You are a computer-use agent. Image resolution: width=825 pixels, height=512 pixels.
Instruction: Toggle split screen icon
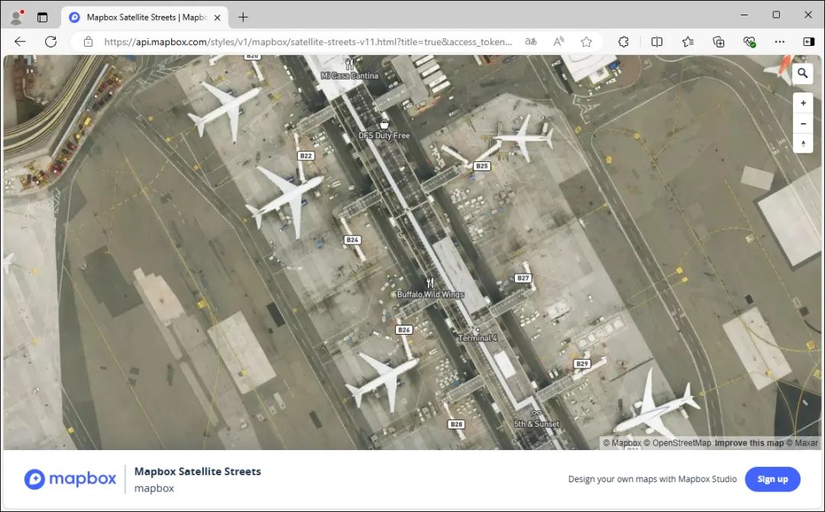point(657,41)
